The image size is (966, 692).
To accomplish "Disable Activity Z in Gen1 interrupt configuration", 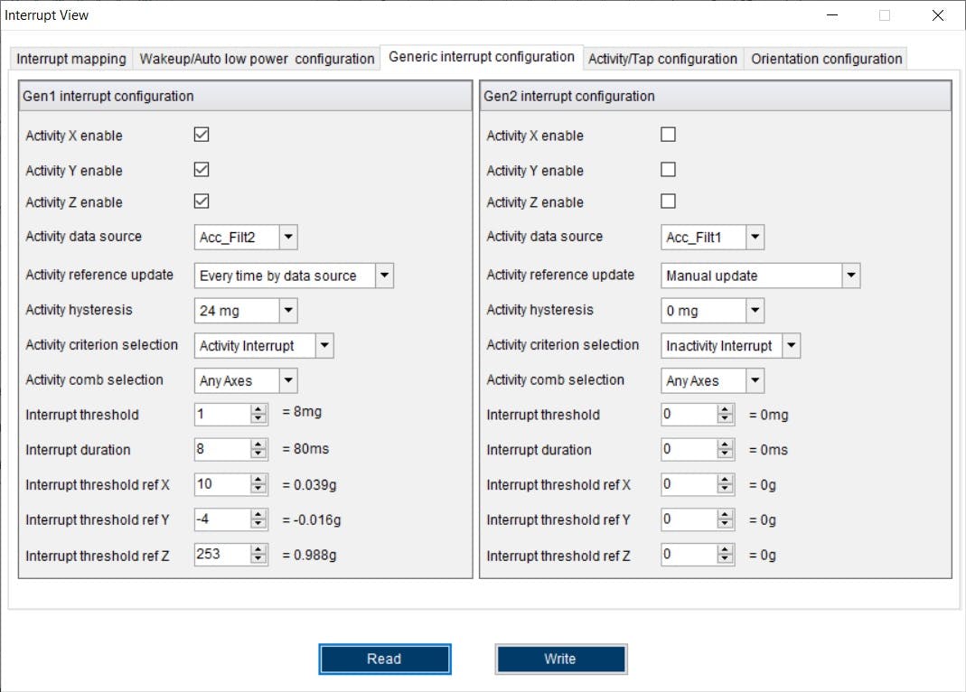I will [201, 200].
